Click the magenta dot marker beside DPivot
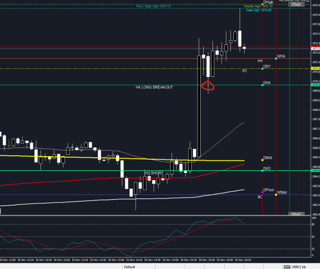 click(x=263, y=192)
